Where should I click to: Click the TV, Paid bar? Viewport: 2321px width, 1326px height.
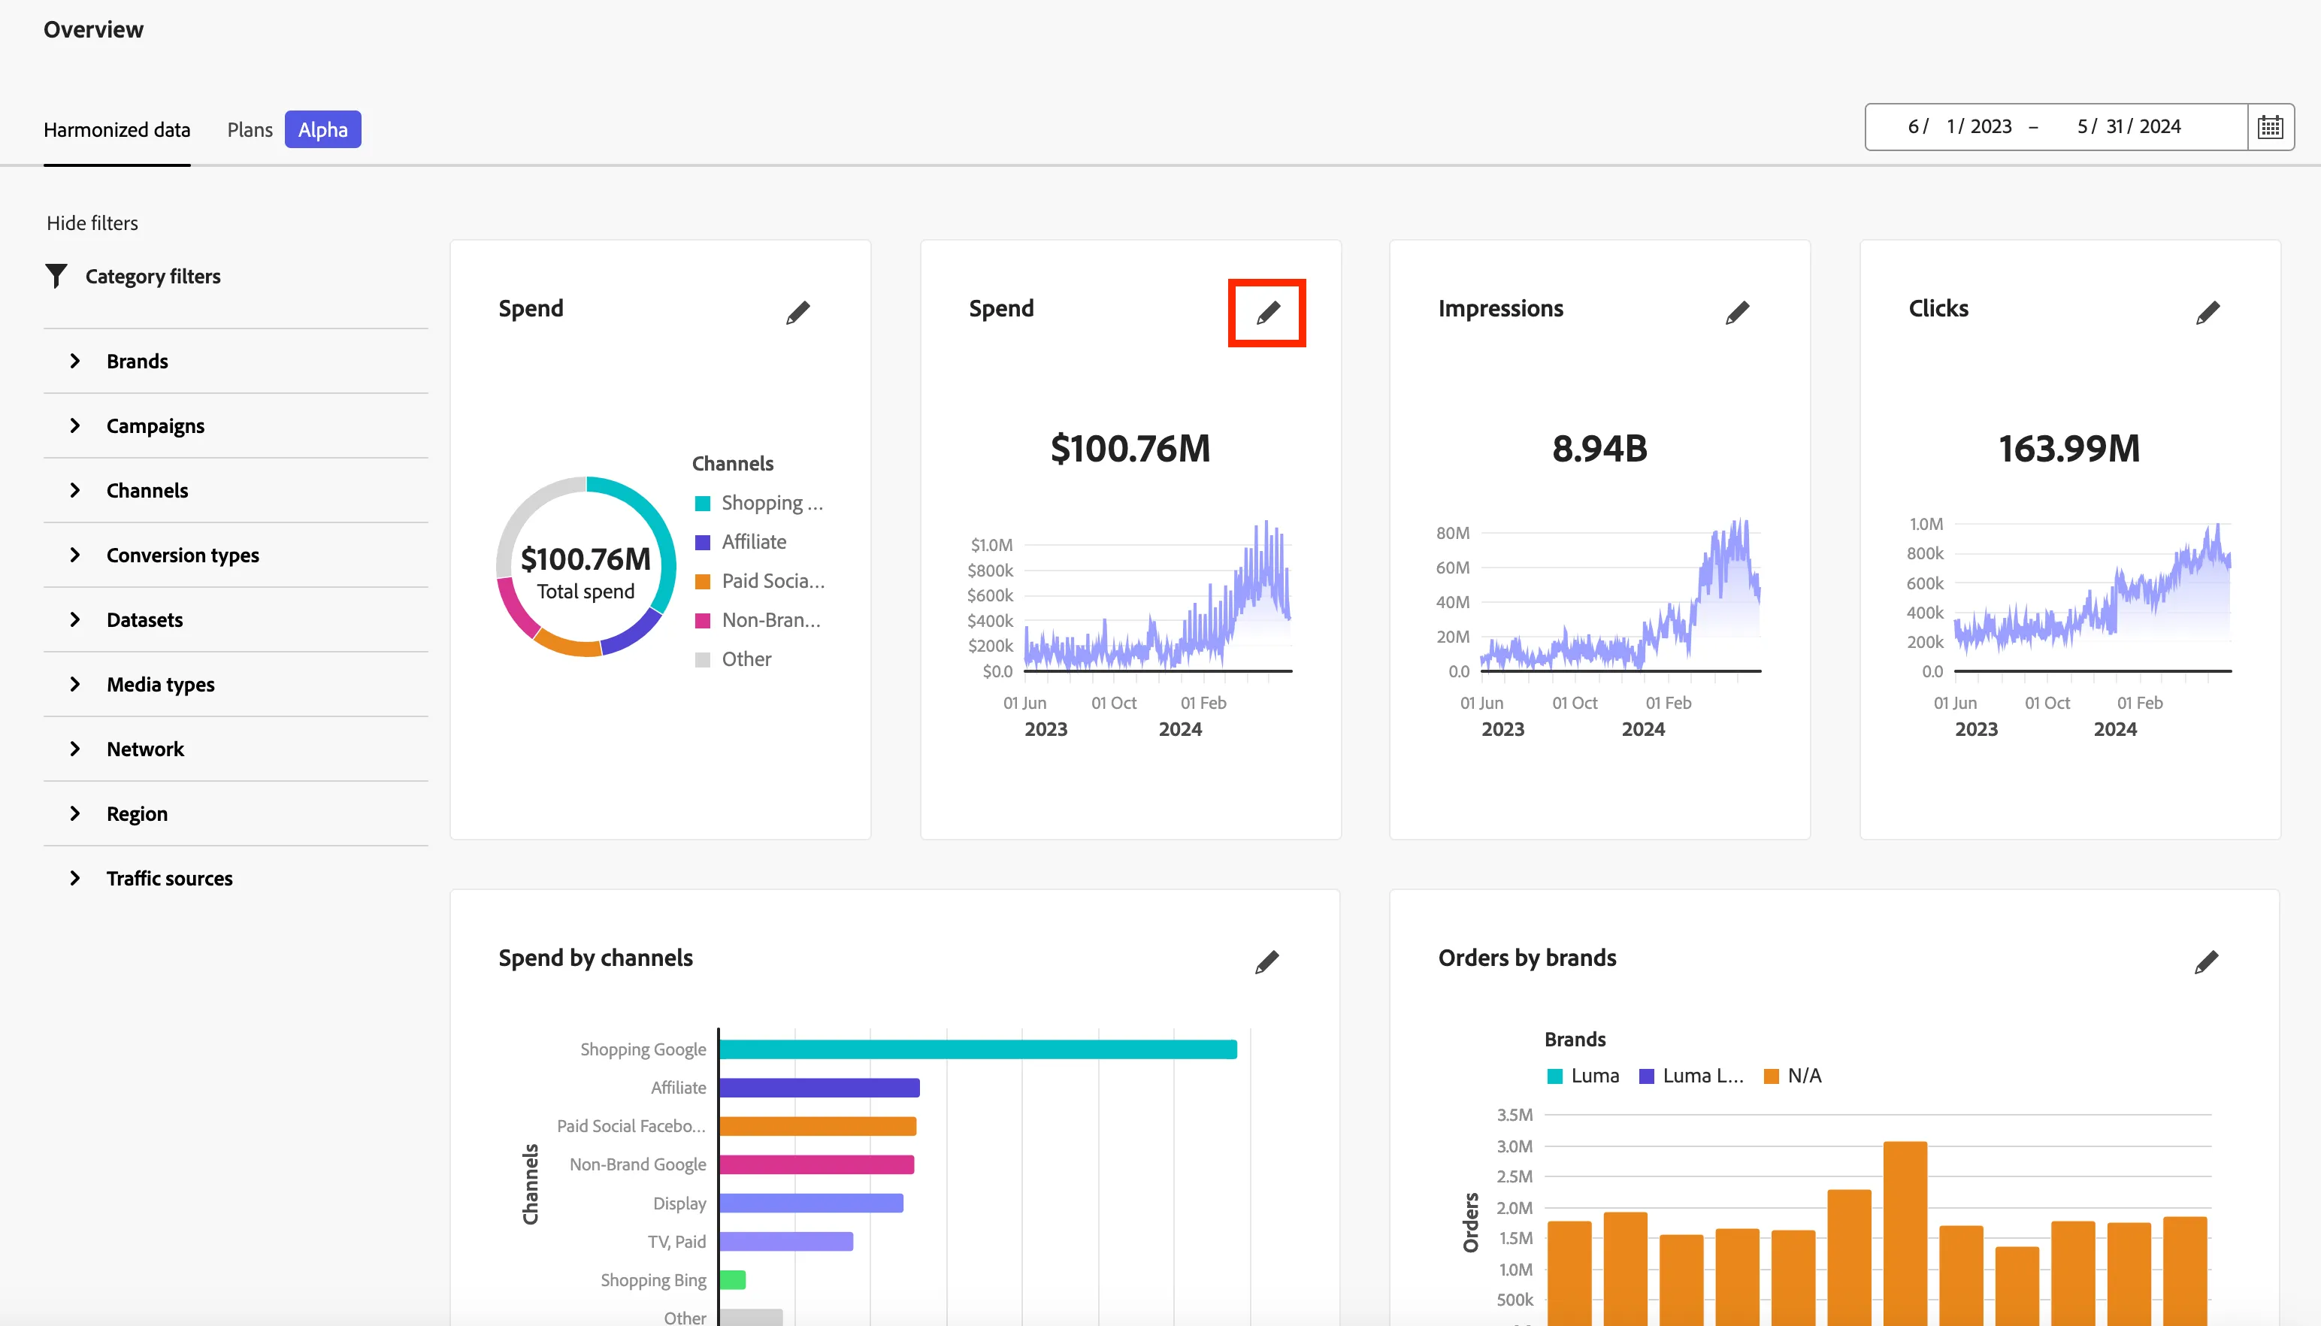[785, 1241]
